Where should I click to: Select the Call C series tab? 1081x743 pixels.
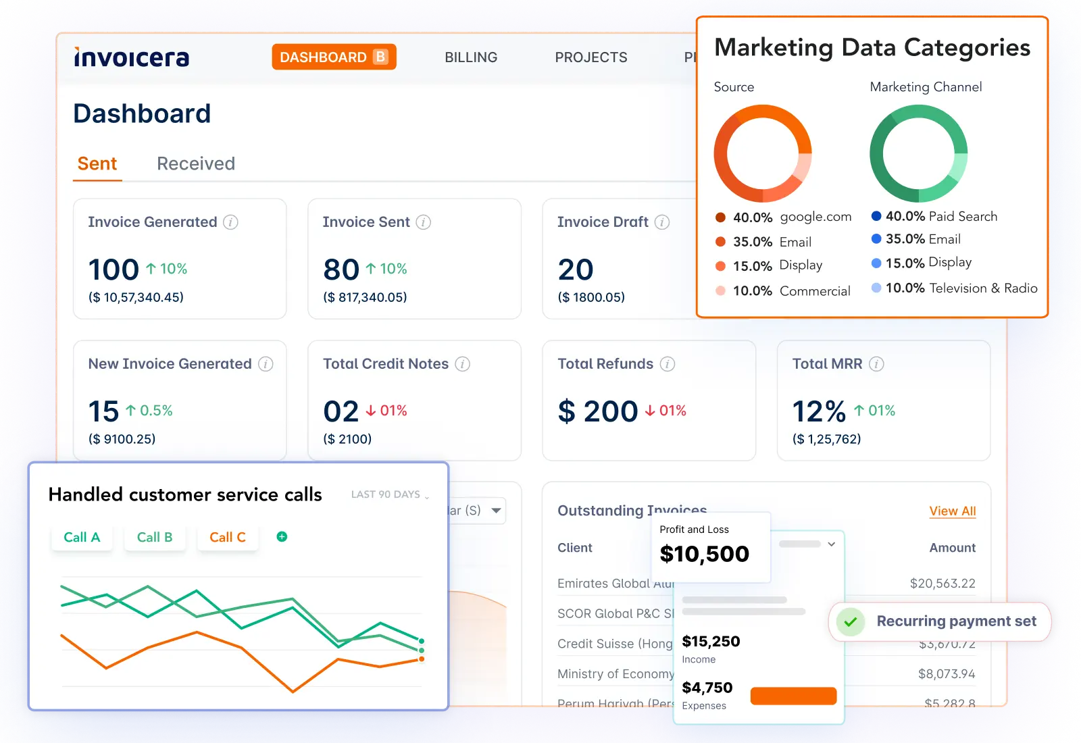coord(228,538)
